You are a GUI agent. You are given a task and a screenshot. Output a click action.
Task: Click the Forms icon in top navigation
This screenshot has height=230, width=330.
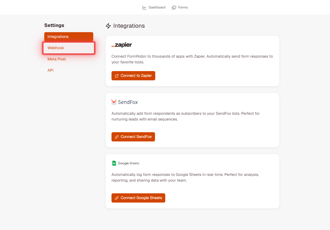[x=174, y=7]
